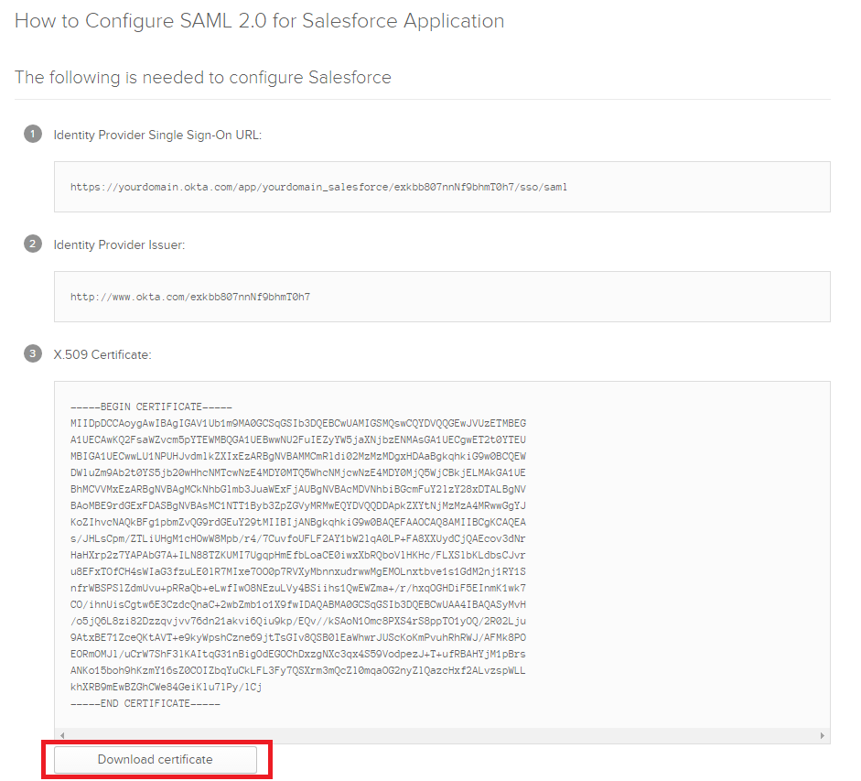Click the certificate line starting with 'khXRB9mEwBZGhCWe84'
861x781 pixels.
click(166, 687)
